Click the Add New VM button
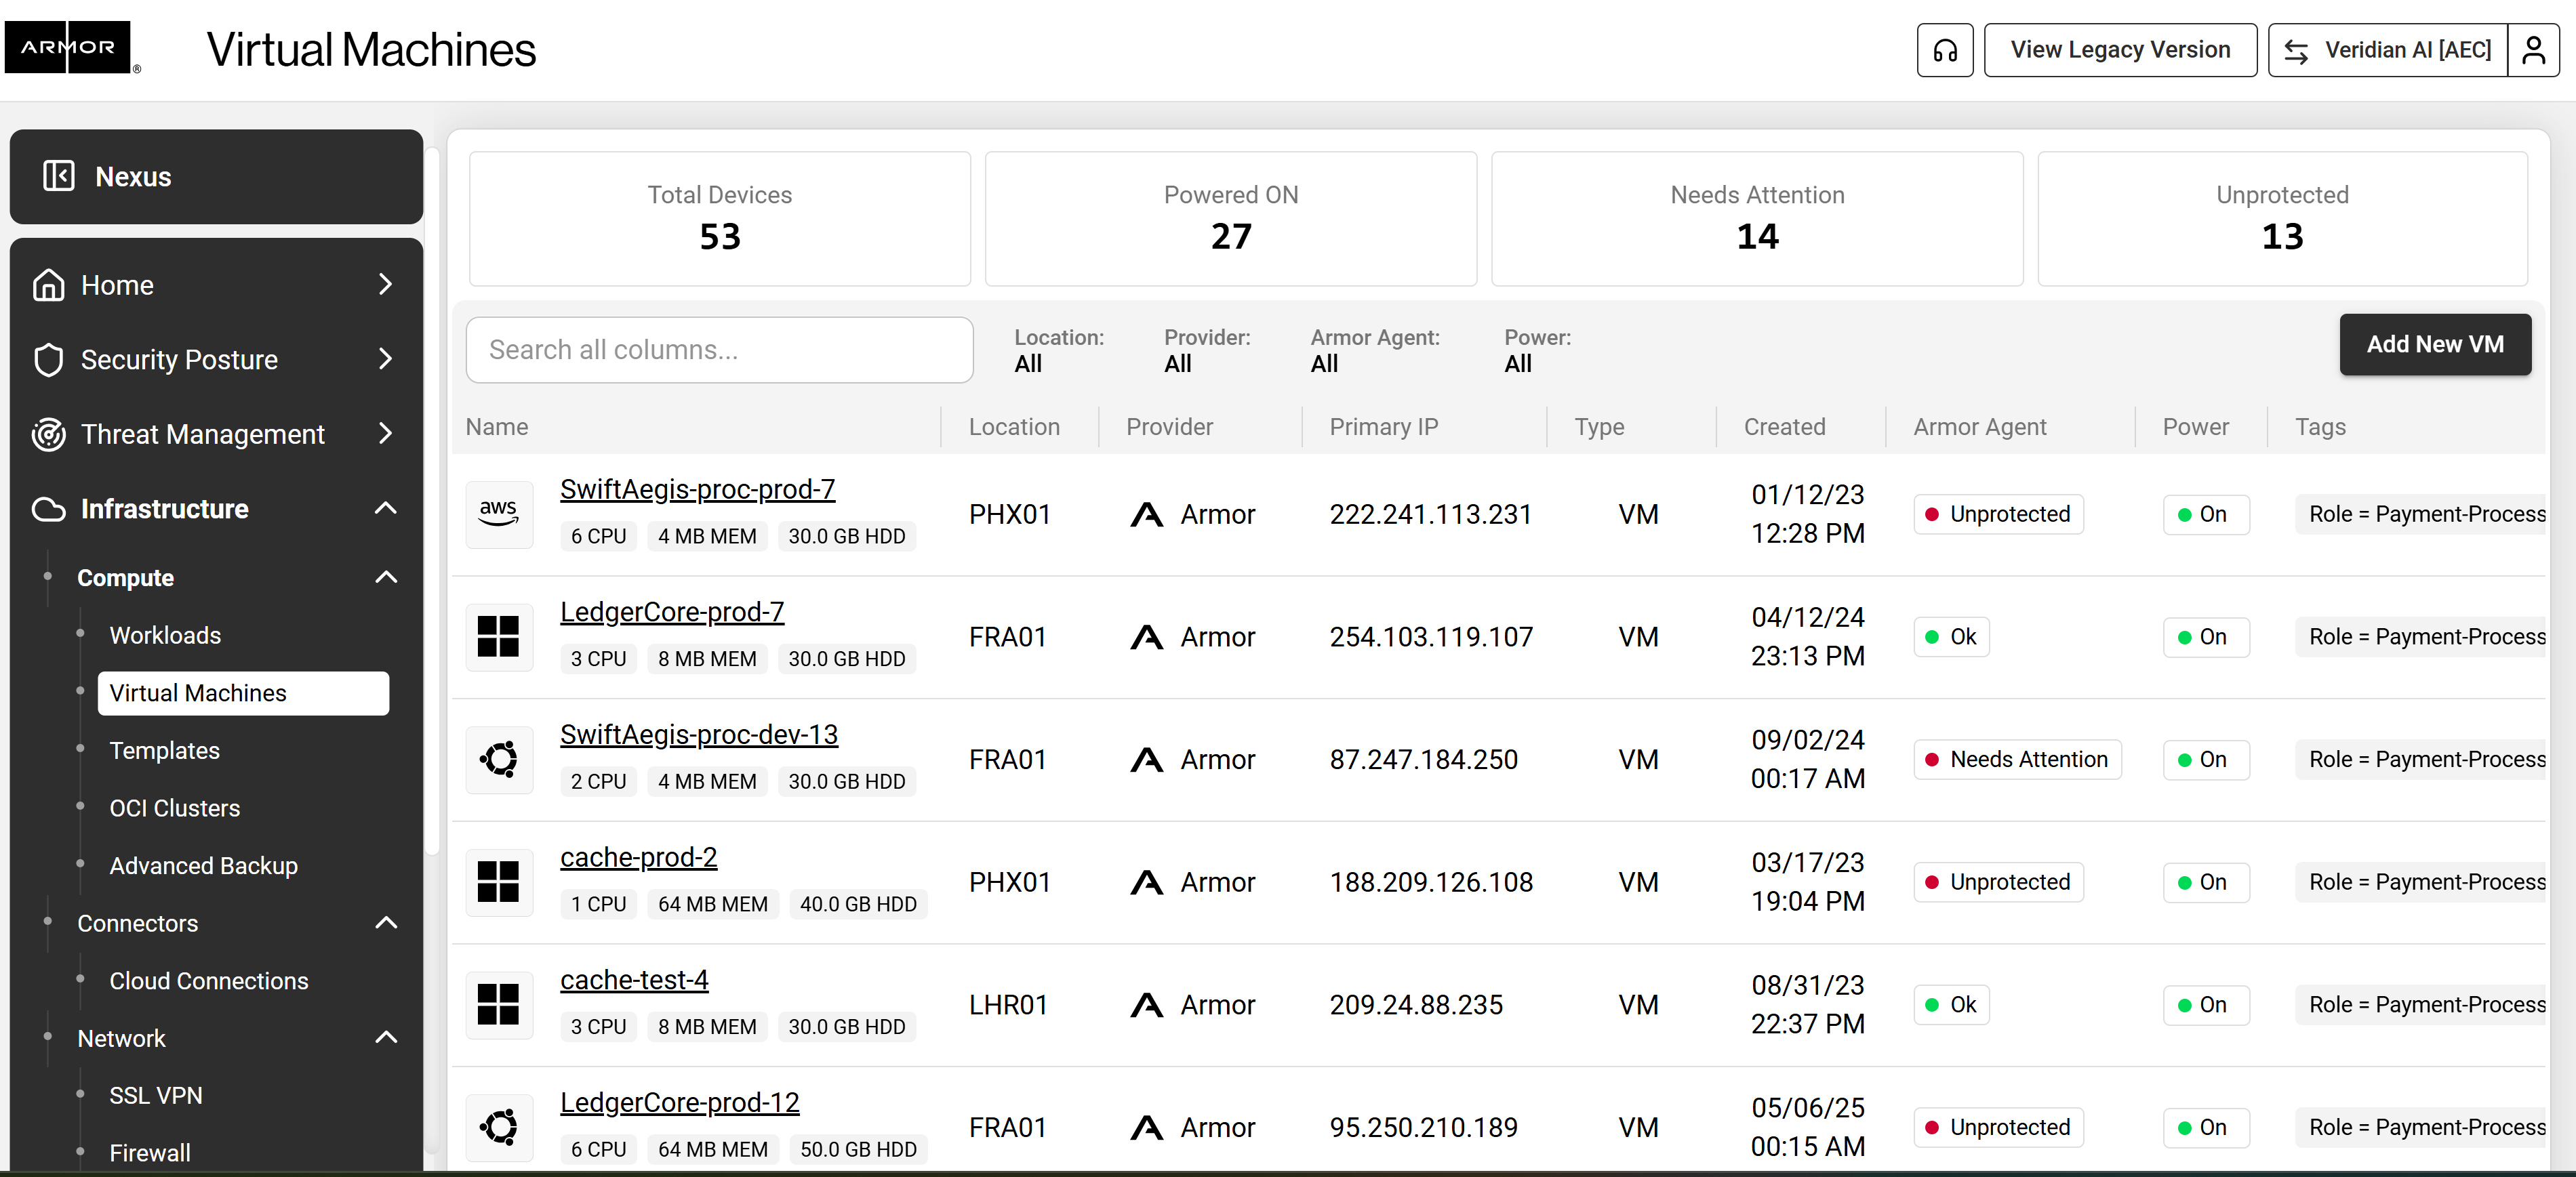This screenshot has width=2576, height=1177. pos(2434,345)
